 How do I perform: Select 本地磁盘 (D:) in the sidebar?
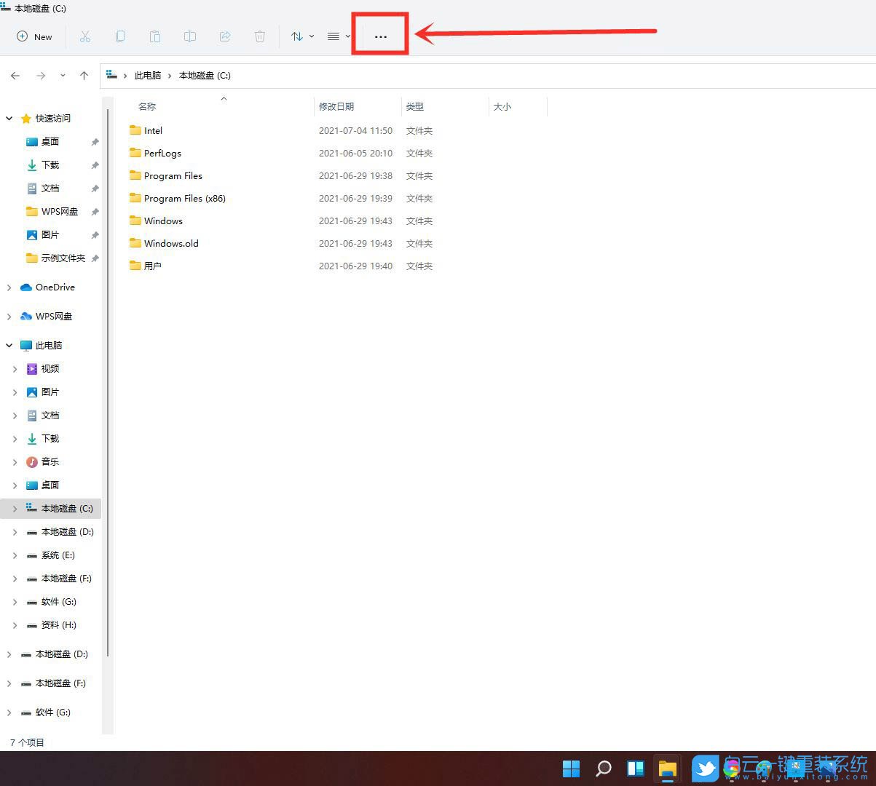pos(66,531)
